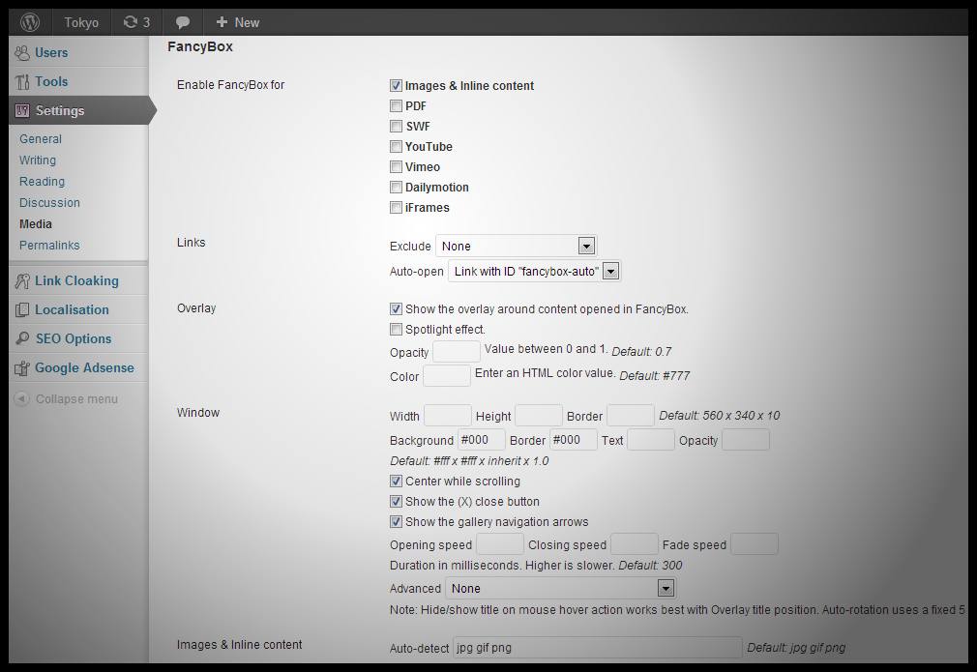Click the New content button
977x672 pixels.
coord(237,22)
